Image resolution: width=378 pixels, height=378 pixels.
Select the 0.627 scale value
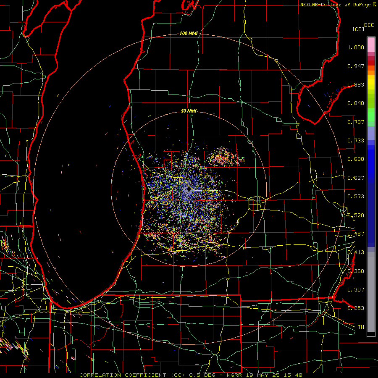(x=356, y=178)
